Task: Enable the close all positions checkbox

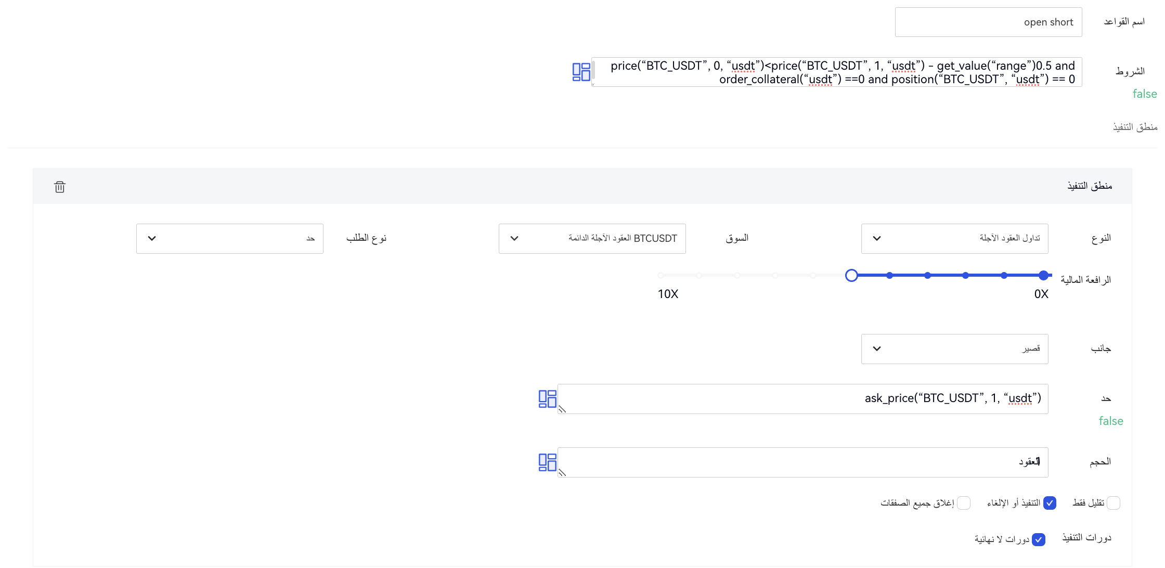Action: [964, 503]
